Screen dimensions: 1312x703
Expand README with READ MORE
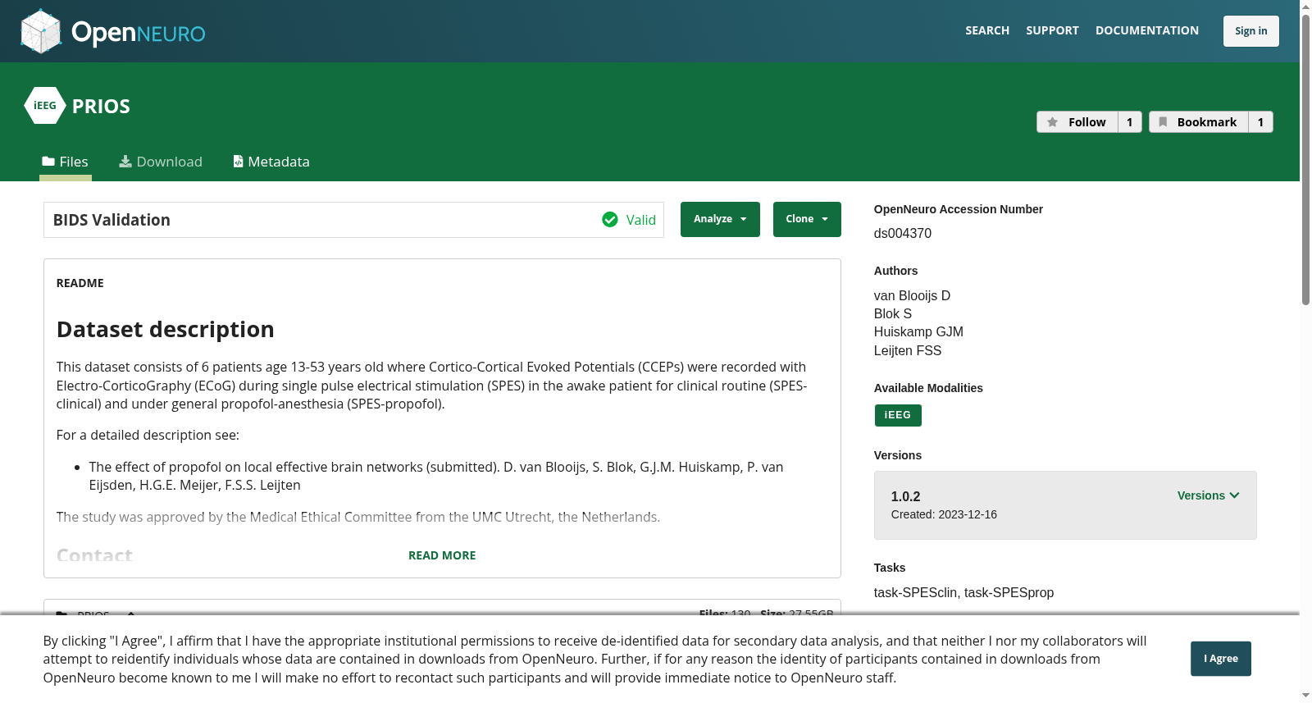[x=442, y=555]
